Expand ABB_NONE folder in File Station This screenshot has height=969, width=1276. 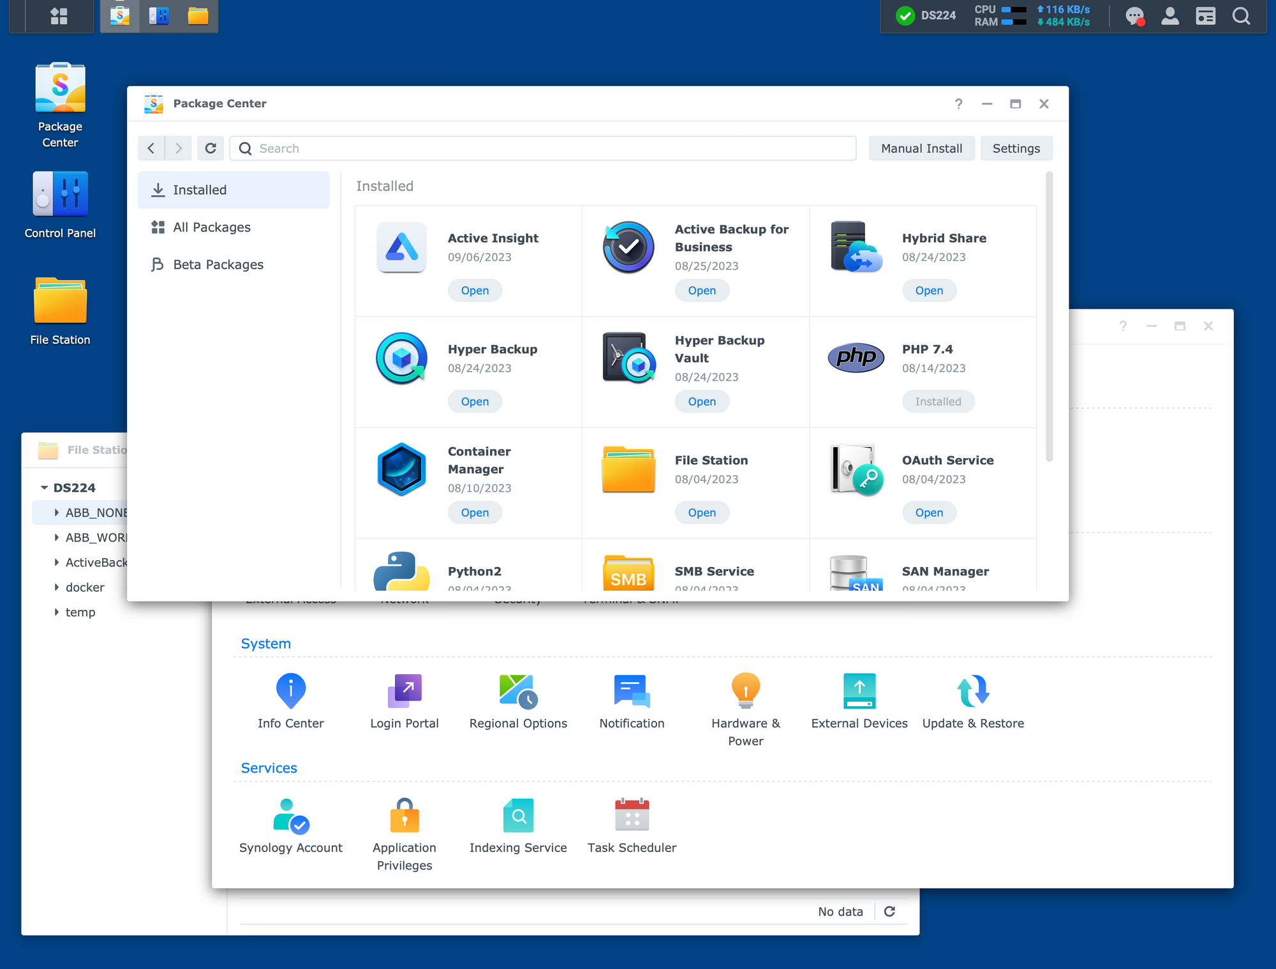[56, 512]
